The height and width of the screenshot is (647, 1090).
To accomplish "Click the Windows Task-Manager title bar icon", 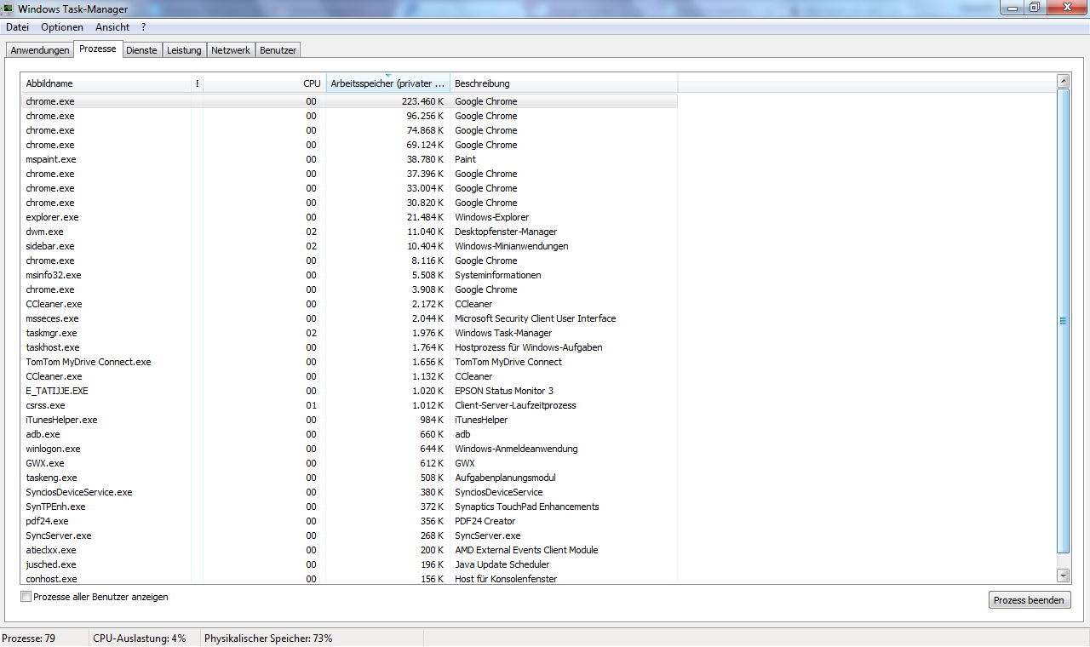I will point(8,8).
